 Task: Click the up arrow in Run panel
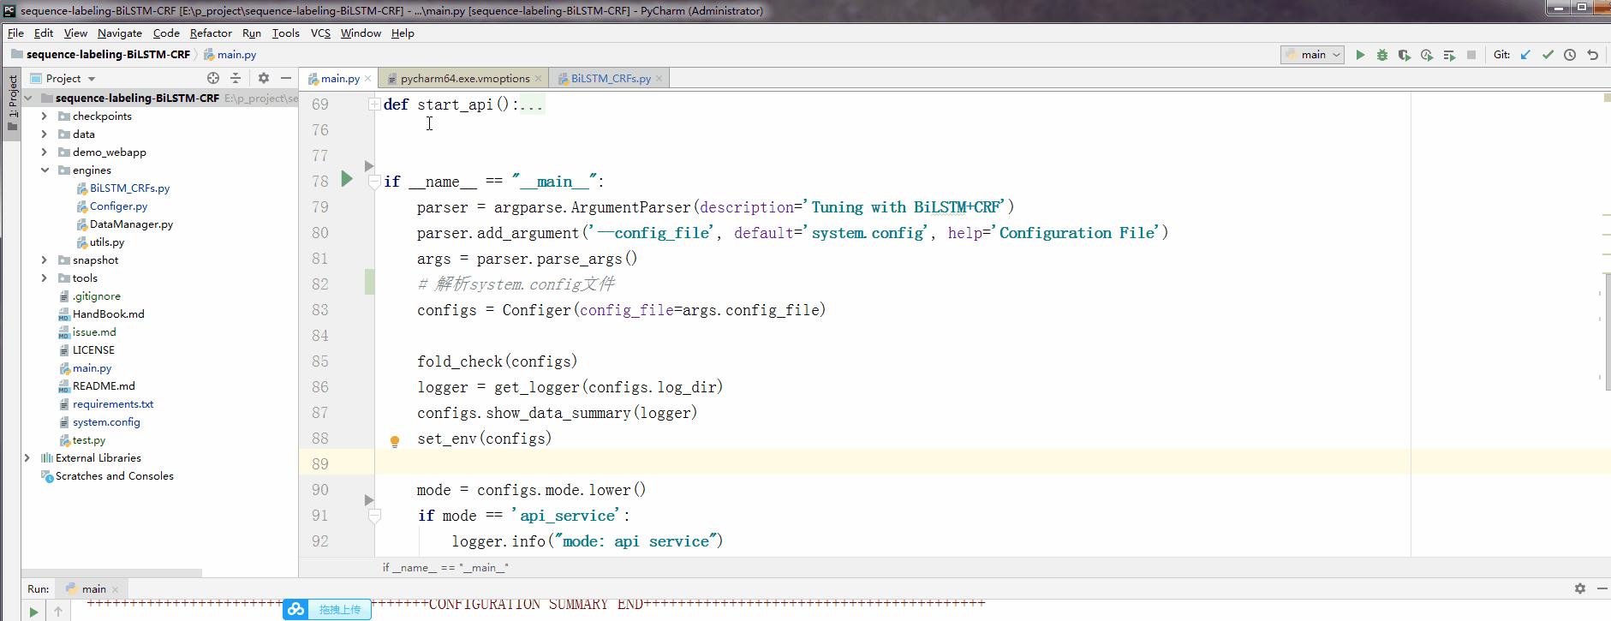point(58,612)
